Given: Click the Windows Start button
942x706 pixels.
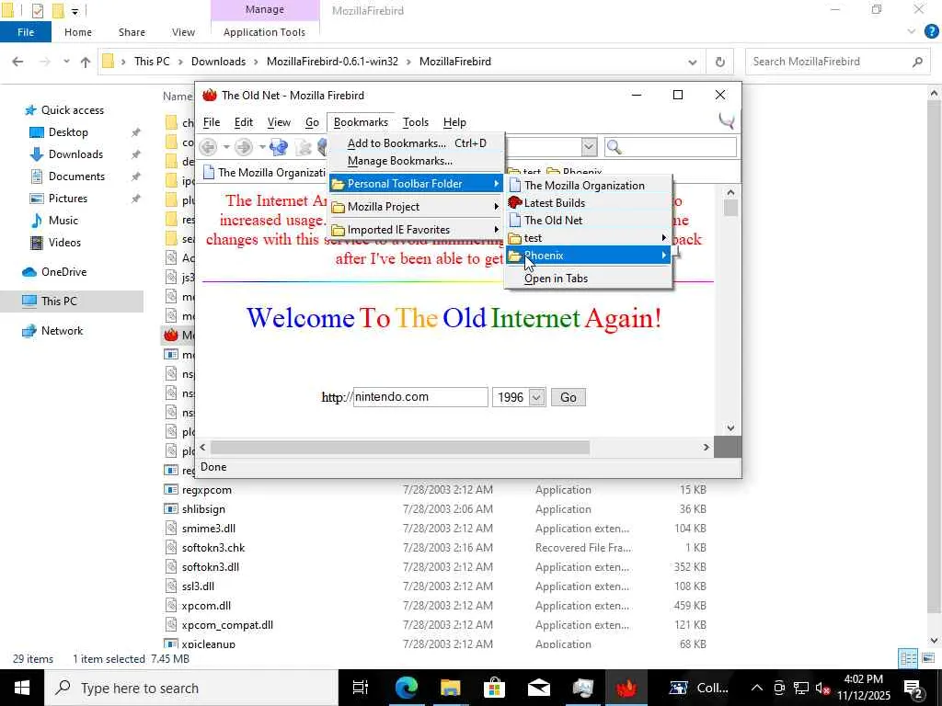Looking at the screenshot, I should point(22,688).
